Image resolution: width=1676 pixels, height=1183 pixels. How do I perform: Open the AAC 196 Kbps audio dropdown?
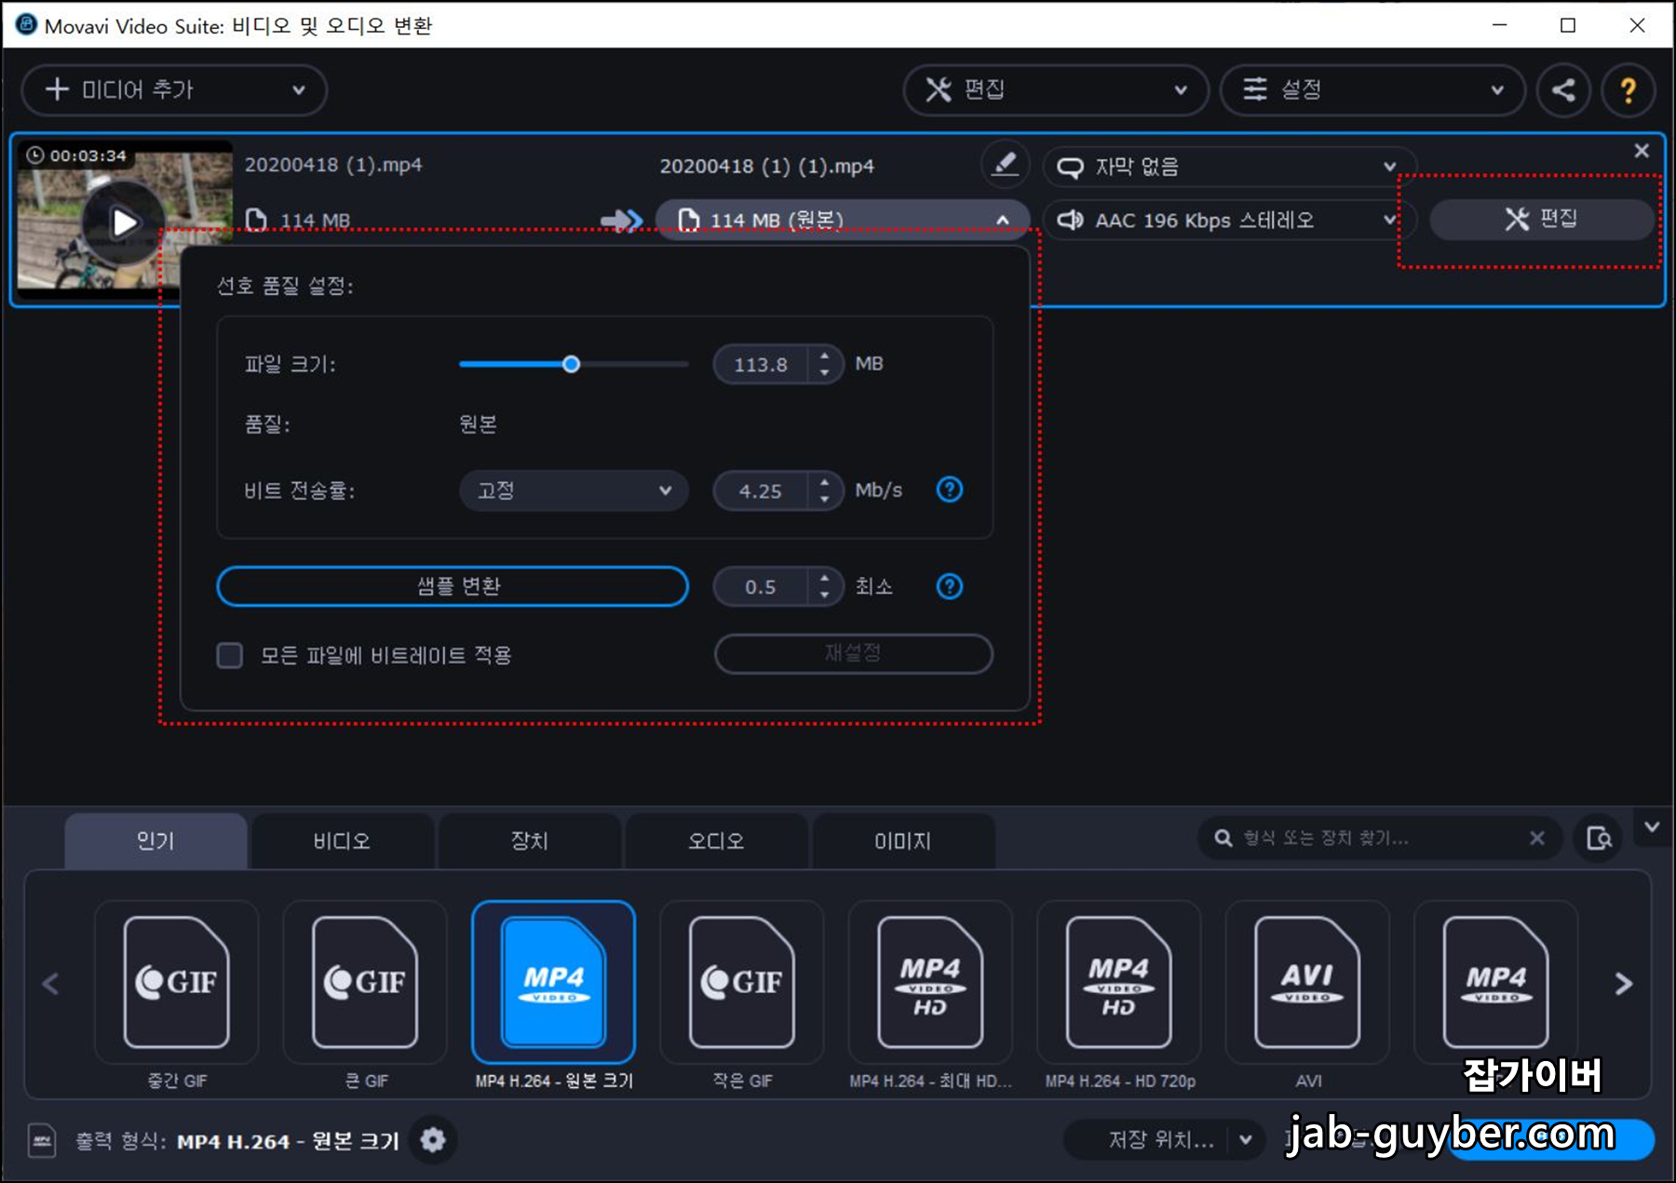1228,221
